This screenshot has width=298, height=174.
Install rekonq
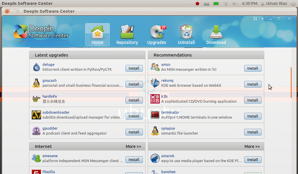253,84
